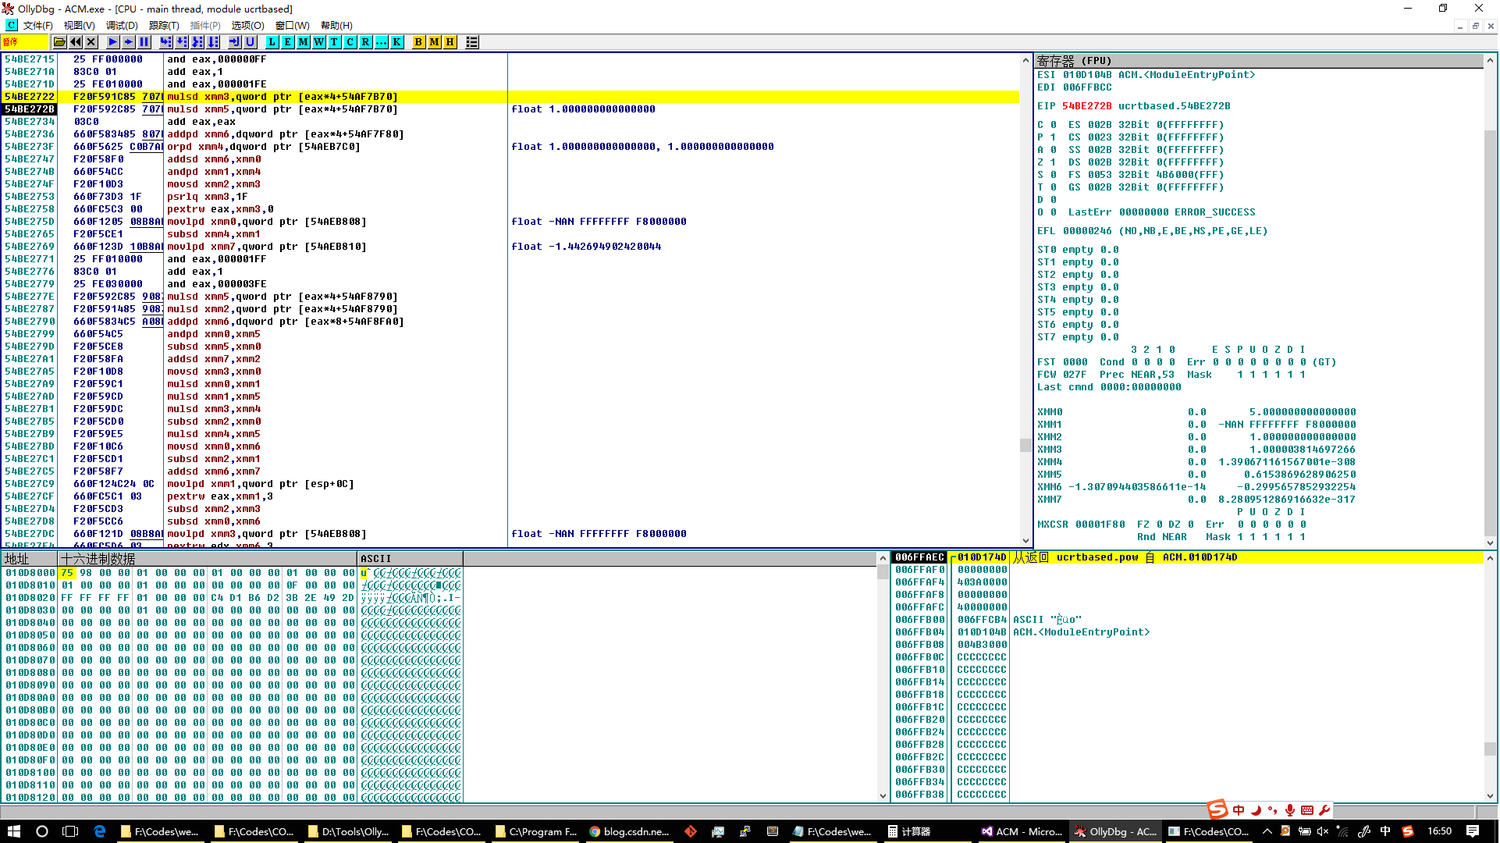The height and width of the screenshot is (843, 1500).
Task: Open the 窗口(W) menu
Action: pos(293,26)
